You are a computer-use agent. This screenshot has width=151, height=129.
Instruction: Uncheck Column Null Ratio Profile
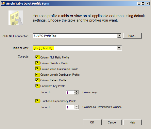37,57
